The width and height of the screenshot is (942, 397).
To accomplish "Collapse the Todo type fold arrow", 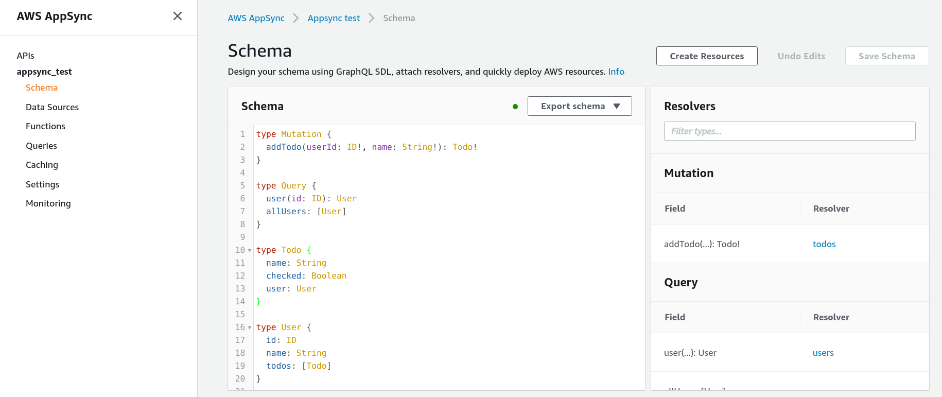I will coord(250,250).
